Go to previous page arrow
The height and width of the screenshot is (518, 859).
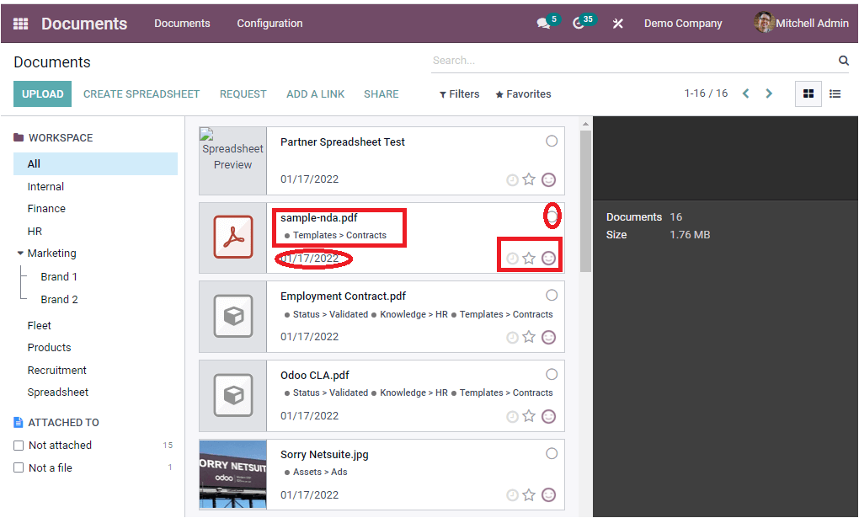click(x=745, y=93)
